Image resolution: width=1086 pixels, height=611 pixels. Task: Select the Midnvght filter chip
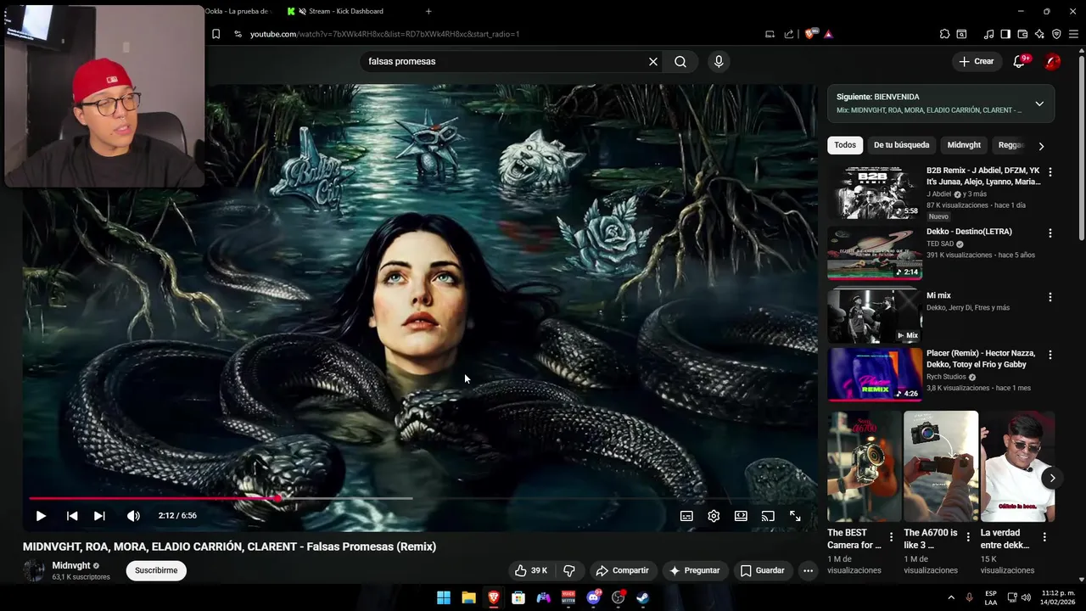(964, 145)
